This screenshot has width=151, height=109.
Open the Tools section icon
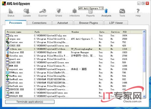pyautogui.click(x=122, y=11)
